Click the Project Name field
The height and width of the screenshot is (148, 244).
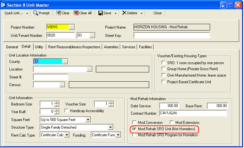pos(172,27)
